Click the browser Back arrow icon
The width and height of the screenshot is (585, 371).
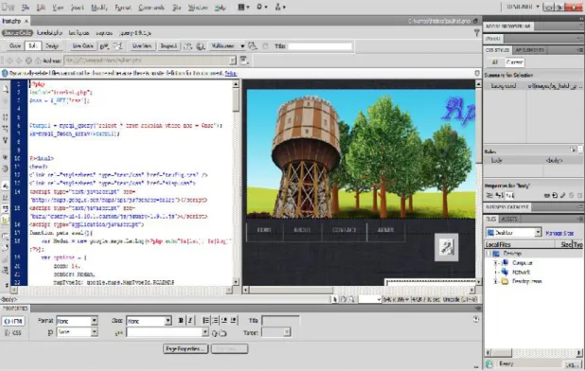click(x=9, y=61)
